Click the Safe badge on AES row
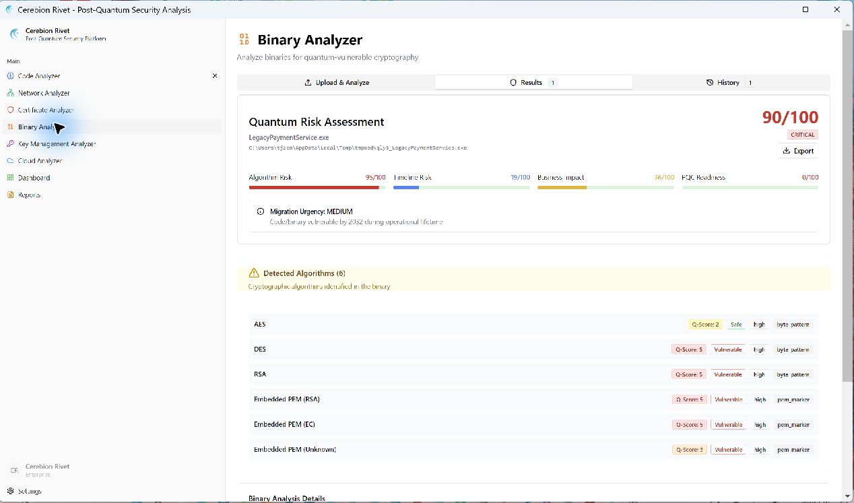The height and width of the screenshot is (503, 854). click(736, 325)
